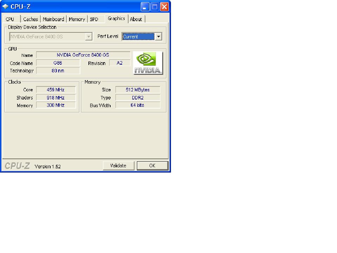Image resolution: width=337 pixels, height=253 pixels.
Task: Select the Code Name value G86
Action: pyautogui.click(x=58, y=63)
